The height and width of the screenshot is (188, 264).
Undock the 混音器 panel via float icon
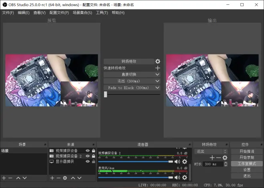190,144
